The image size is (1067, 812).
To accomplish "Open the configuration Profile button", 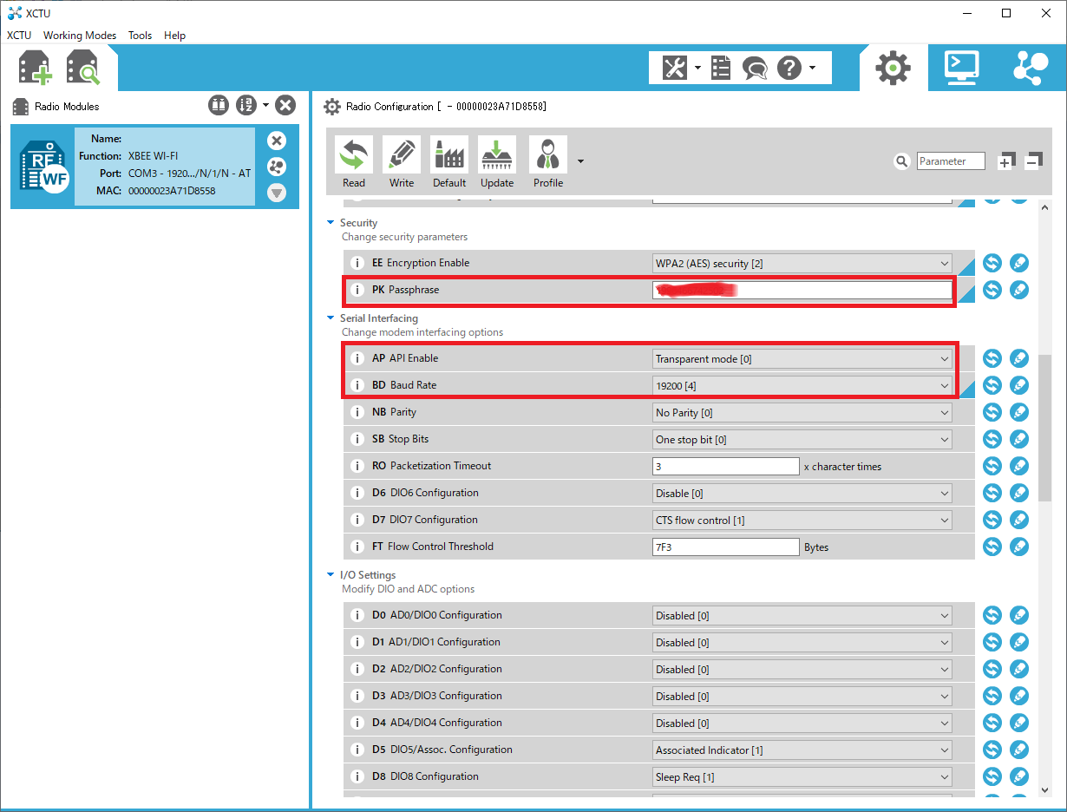I will point(548,162).
